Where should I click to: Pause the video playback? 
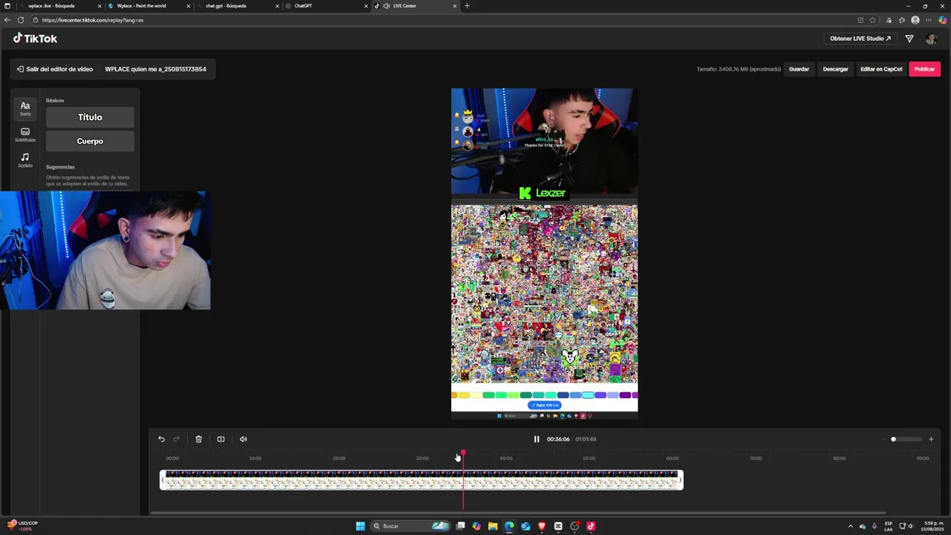[x=536, y=439]
